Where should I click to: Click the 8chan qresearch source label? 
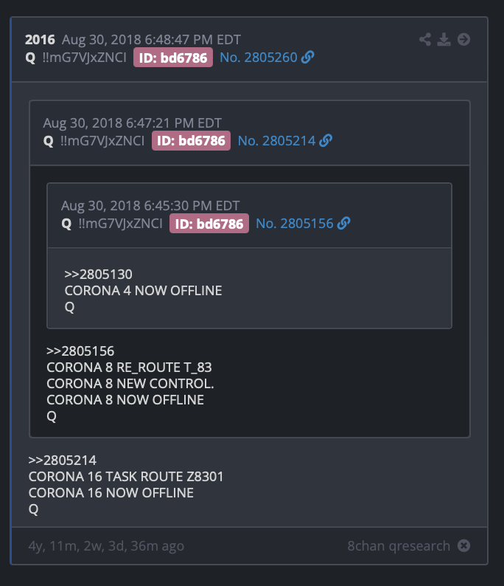(399, 546)
